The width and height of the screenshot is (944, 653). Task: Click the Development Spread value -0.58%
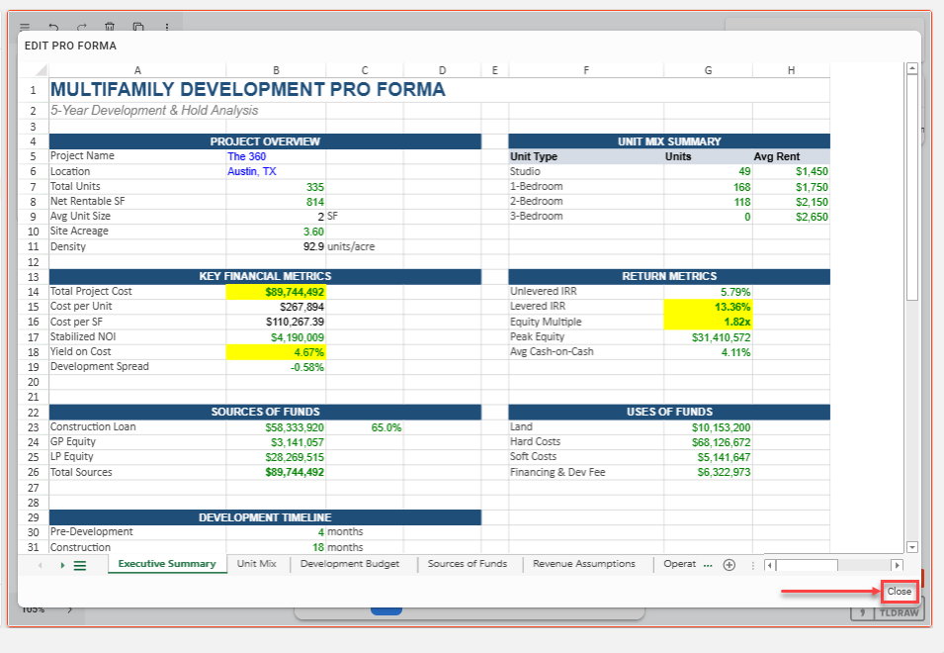coord(276,367)
